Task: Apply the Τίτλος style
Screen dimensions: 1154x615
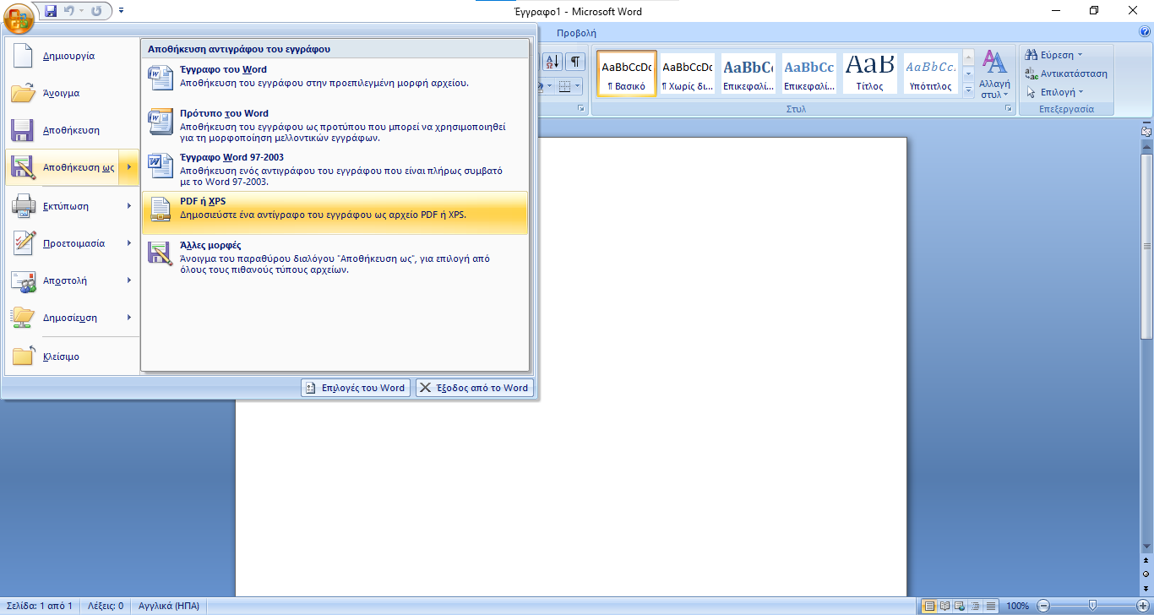Action: point(869,73)
